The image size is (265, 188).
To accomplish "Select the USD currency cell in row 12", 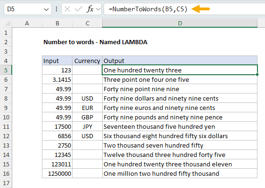I will (x=88, y=136).
